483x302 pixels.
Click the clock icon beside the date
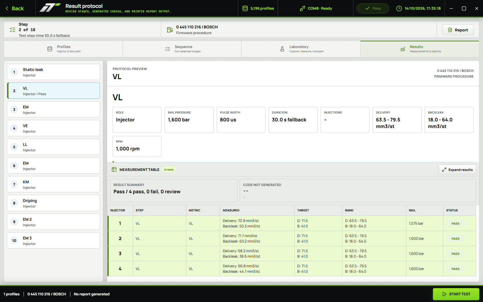click(x=399, y=8)
